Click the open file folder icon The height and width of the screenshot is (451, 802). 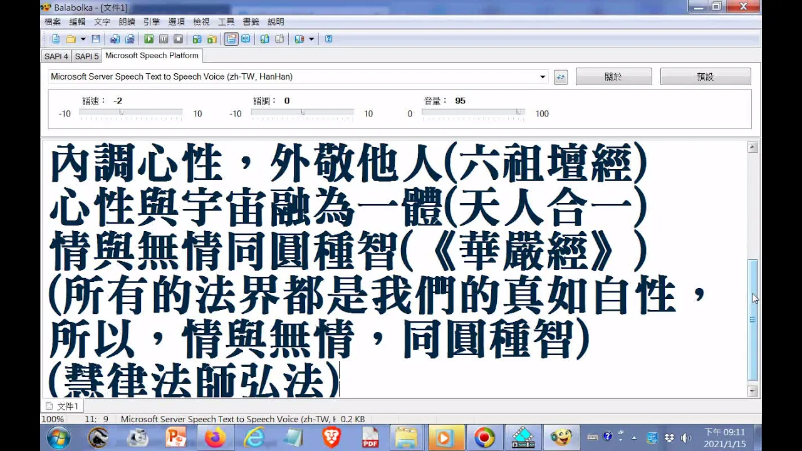[71, 39]
